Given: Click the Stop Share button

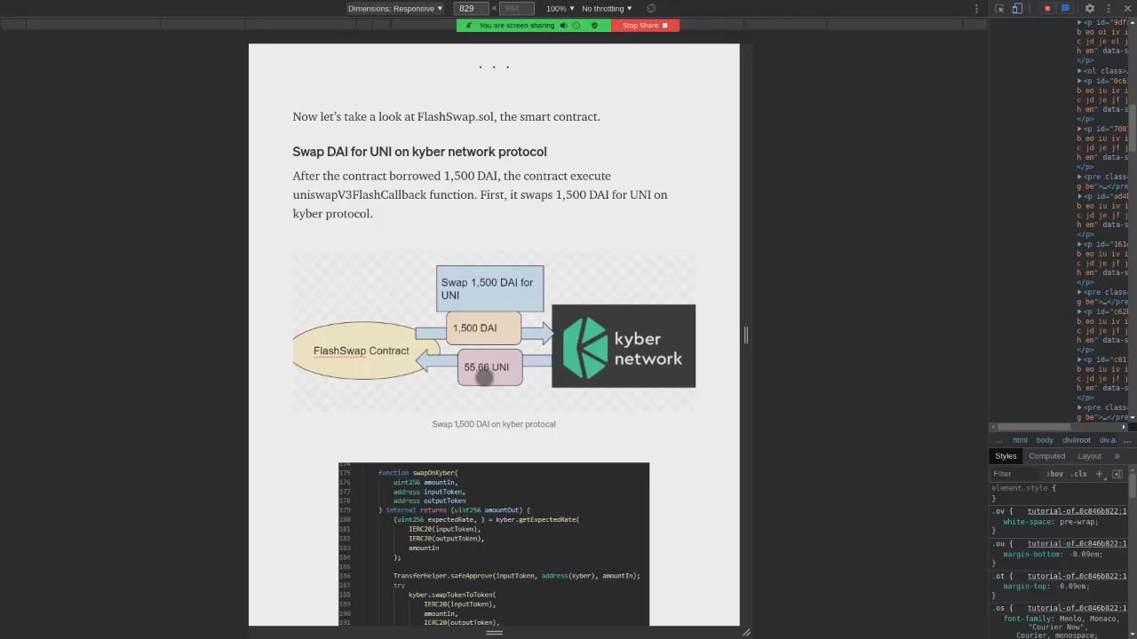Looking at the screenshot, I should tap(645, 25).
